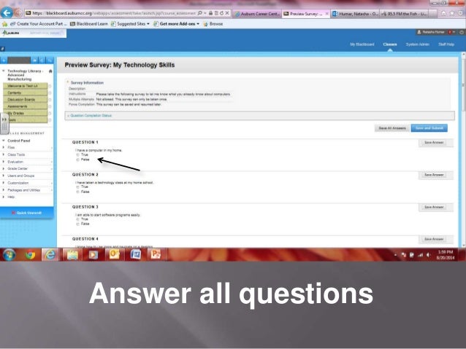
Task: Expand Packages and Utilities in the Control Panel
Action: click(x=4, y=190)
